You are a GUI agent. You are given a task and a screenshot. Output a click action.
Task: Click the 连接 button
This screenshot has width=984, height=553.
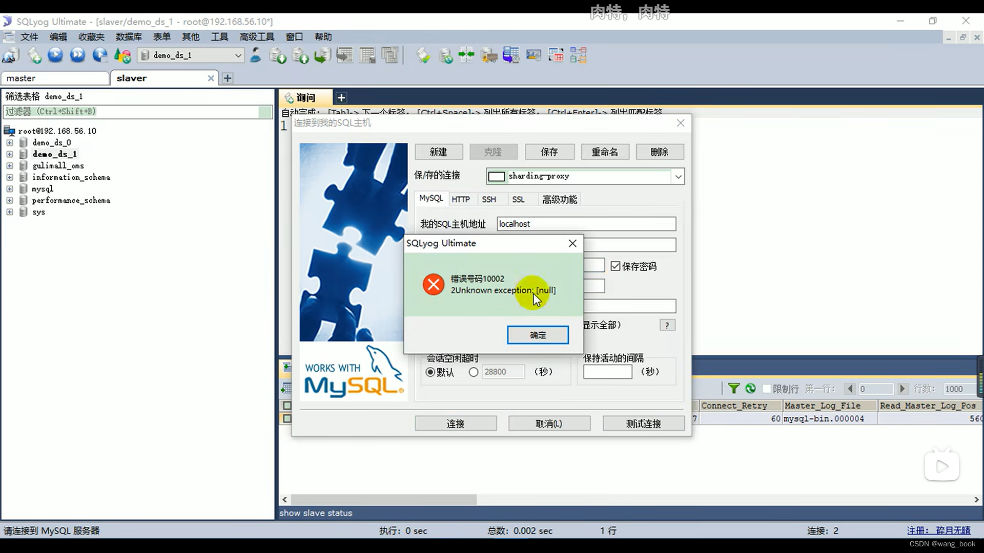pos(456,423)
